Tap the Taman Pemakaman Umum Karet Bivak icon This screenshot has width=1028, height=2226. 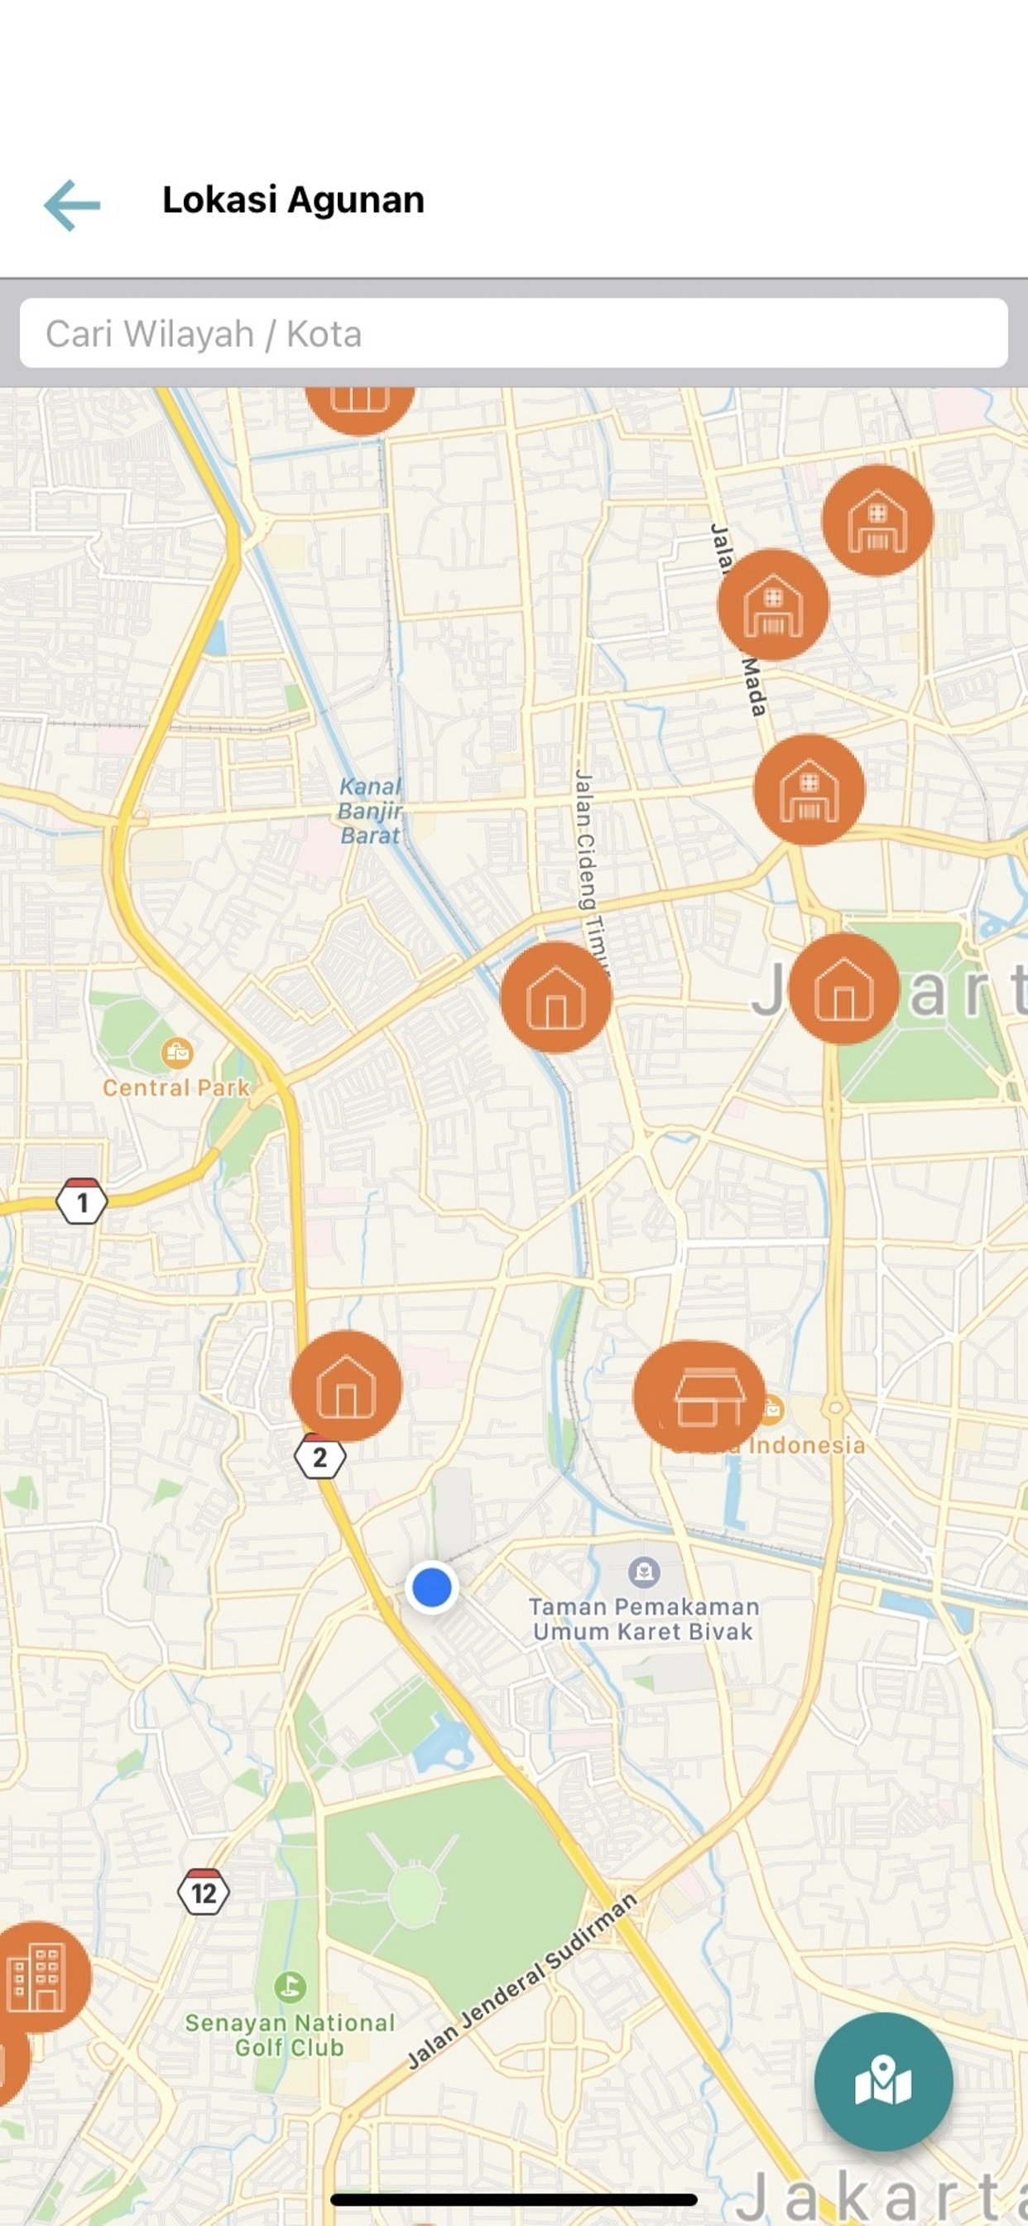645,1572
